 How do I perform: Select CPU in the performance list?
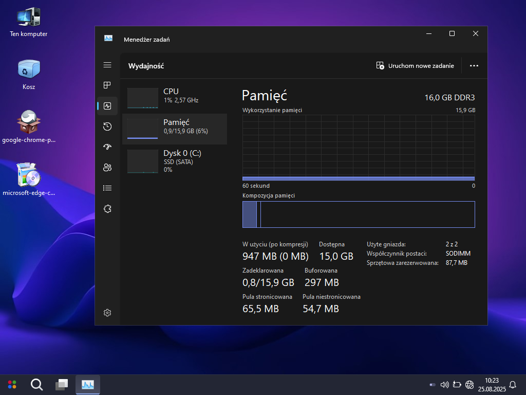pos(175,98)
